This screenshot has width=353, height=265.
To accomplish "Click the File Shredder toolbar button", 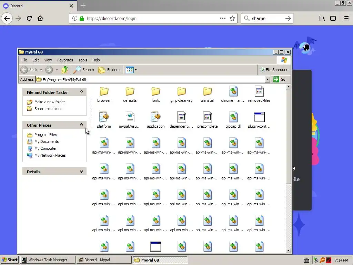I will [274, 70].
